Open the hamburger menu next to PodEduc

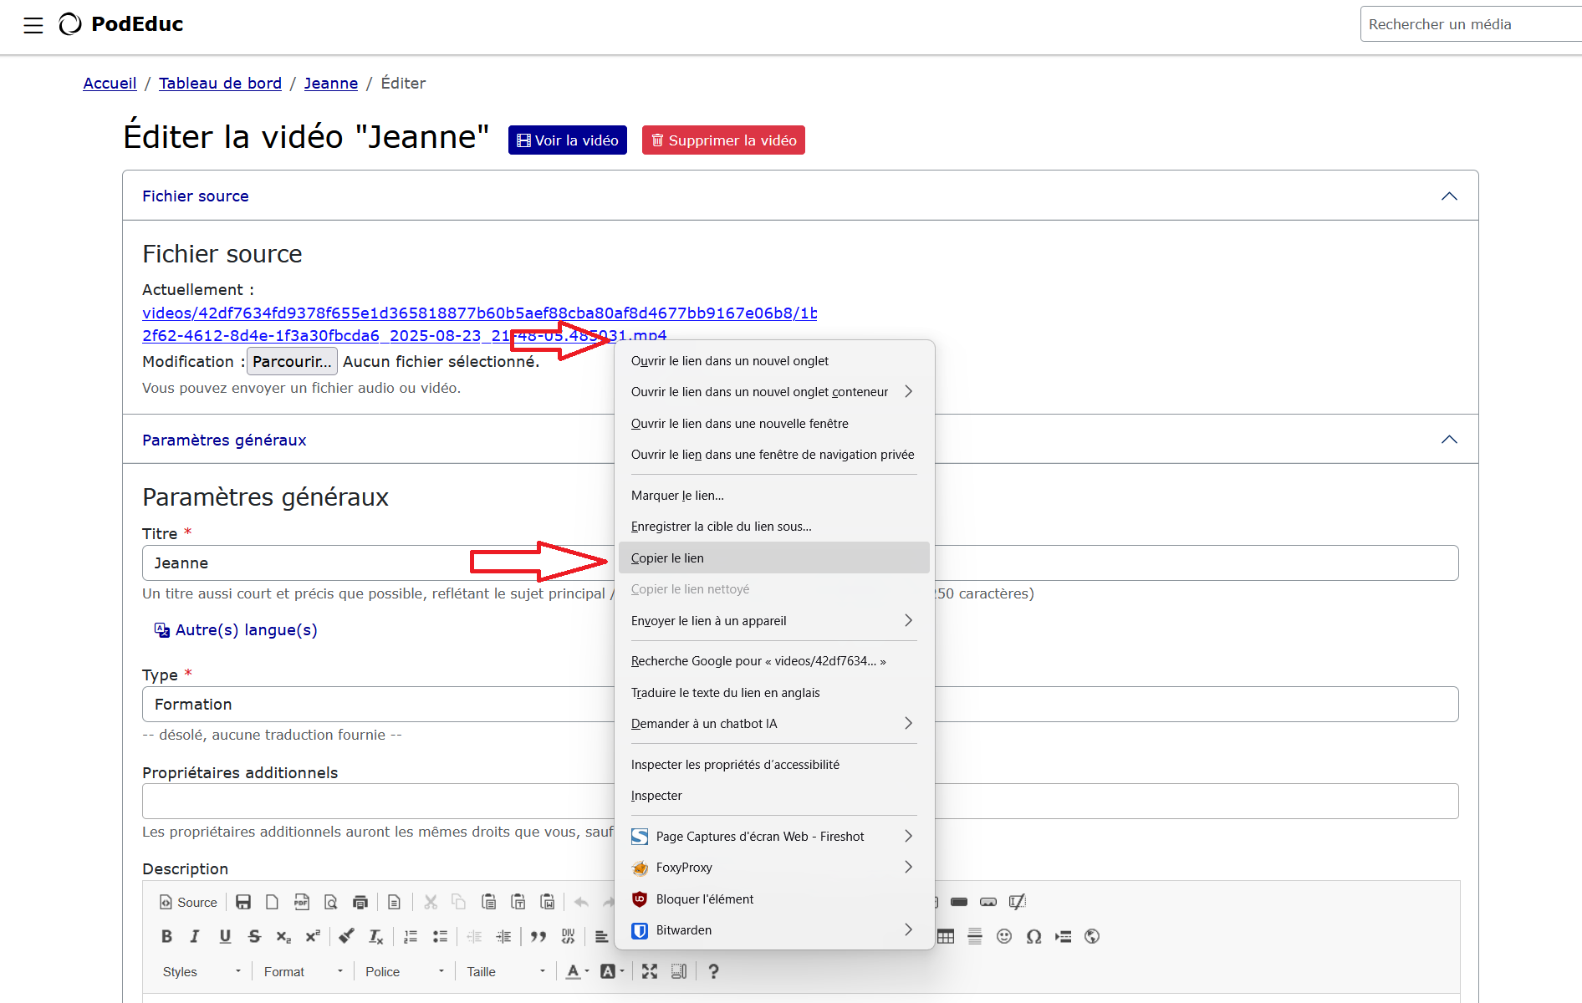[x=33, y=25]
